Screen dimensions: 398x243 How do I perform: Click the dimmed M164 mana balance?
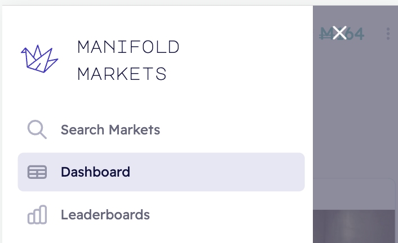[342, 34]
